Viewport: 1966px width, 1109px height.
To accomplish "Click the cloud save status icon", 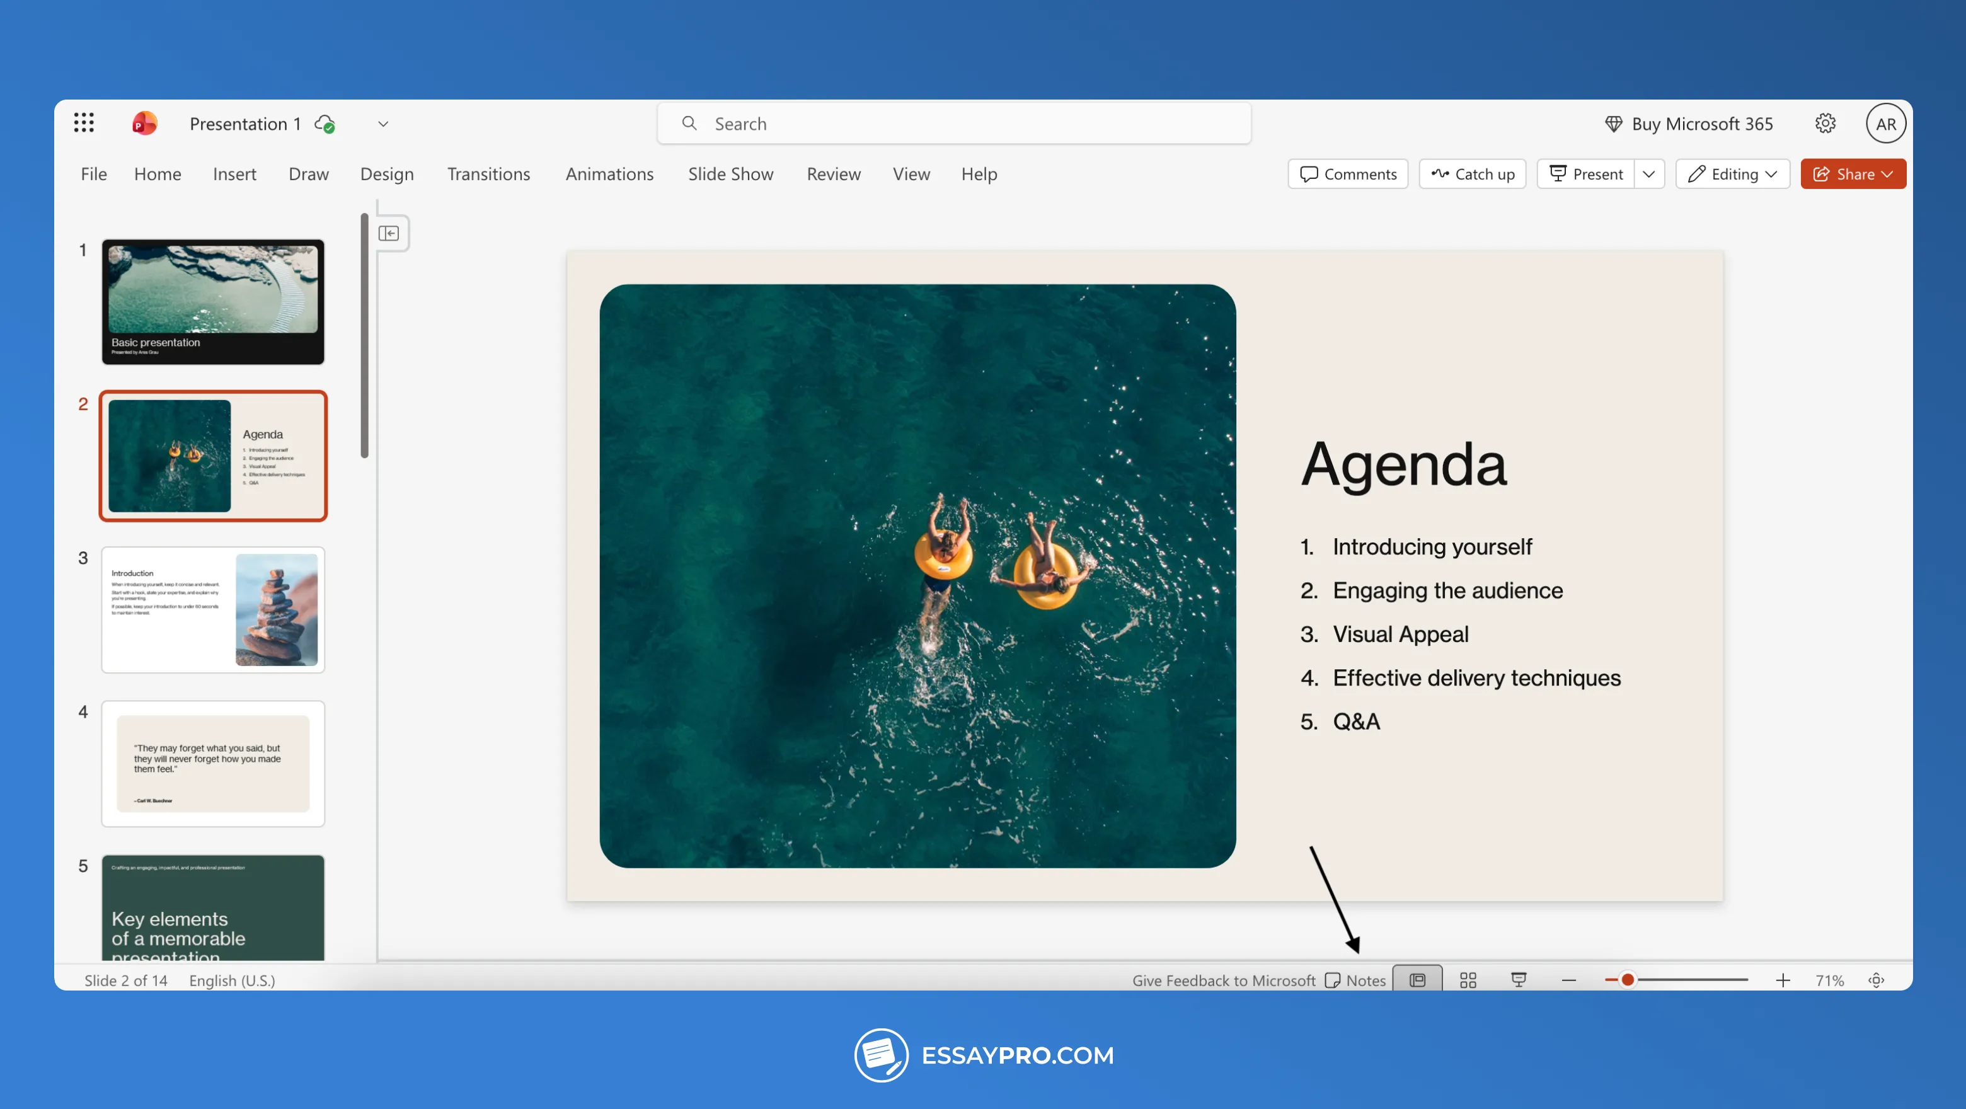I will tap(325, 124).
